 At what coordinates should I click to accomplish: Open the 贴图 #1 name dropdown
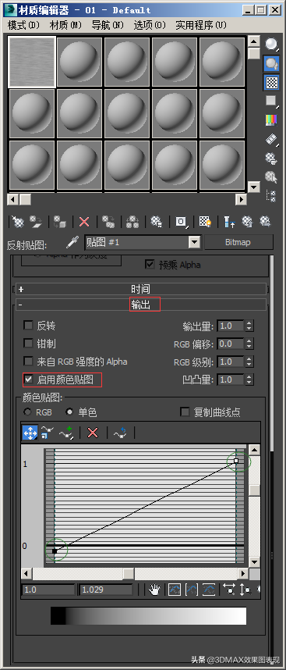(195, 242)
